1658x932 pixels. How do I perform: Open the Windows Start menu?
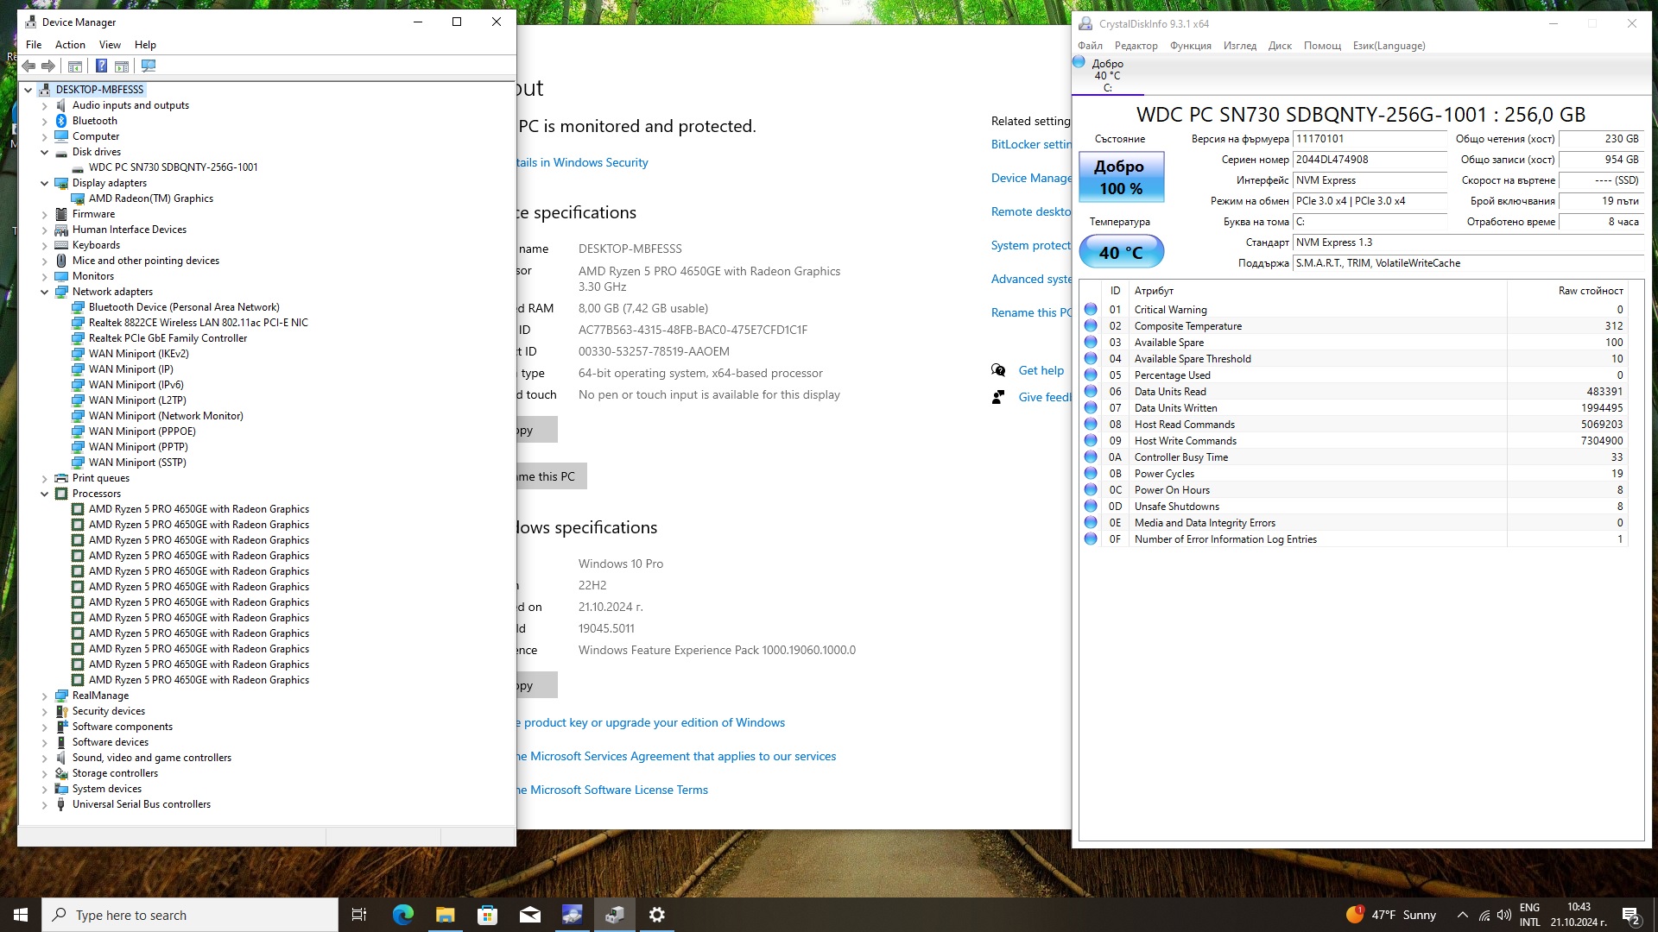tap(21, 915)
